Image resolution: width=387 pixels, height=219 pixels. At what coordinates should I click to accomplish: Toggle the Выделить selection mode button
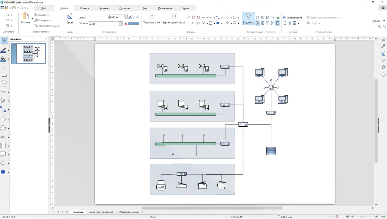(248, 18)
